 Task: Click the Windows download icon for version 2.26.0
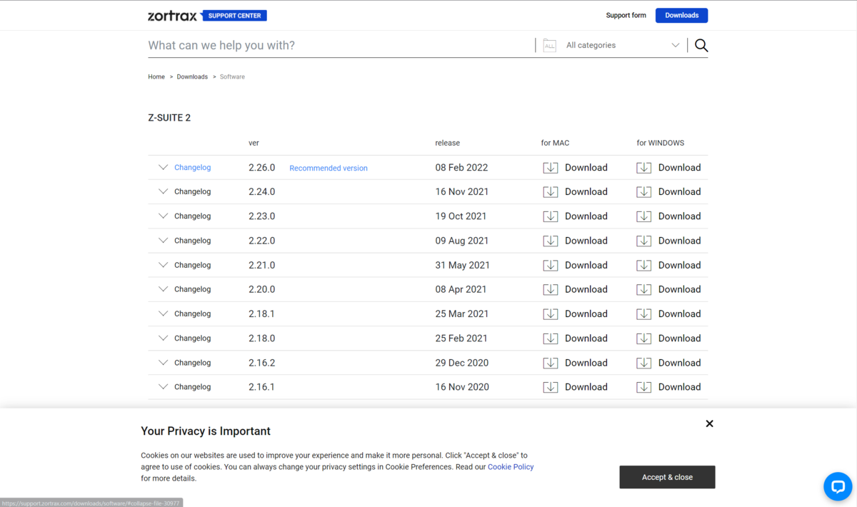click(x=644, y=168)
